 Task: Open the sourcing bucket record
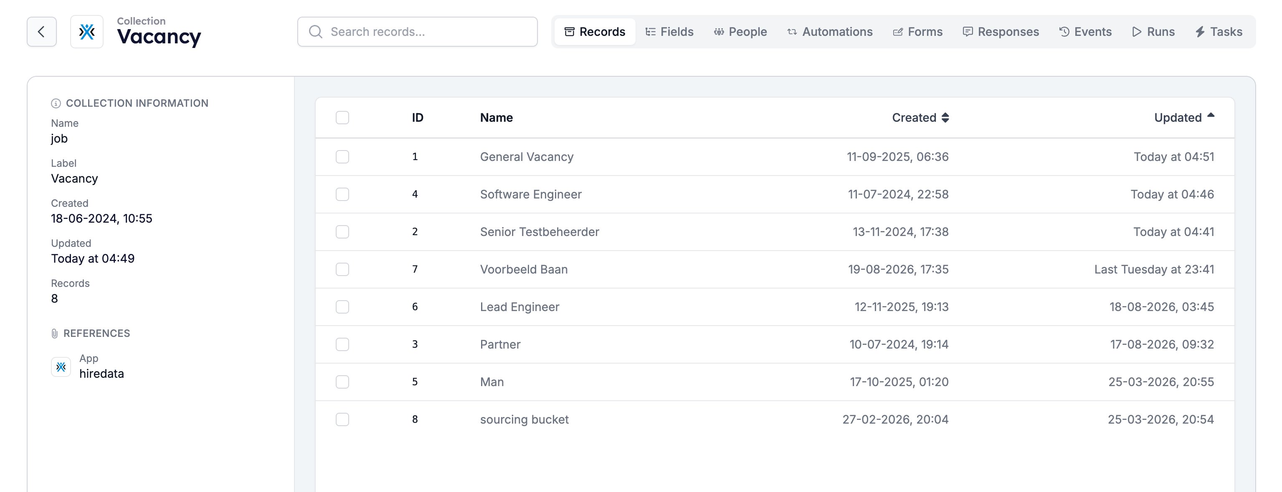tap(524, 419)
